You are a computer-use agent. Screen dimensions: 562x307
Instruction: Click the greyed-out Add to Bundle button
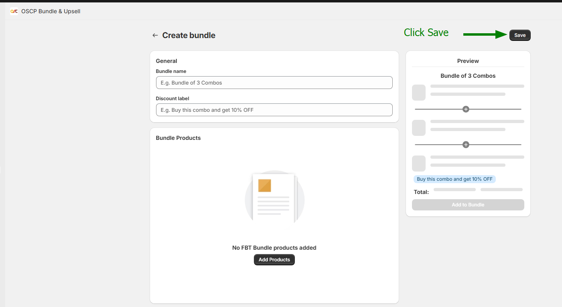point(468,205)
